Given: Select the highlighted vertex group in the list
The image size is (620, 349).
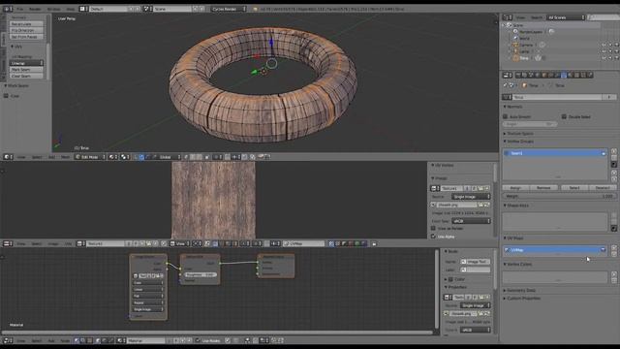Looking at the screenshot, I should [x=555, y=153].
